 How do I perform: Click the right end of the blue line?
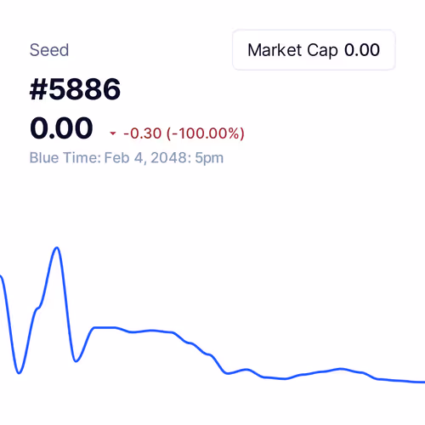[x=422, y=382]
